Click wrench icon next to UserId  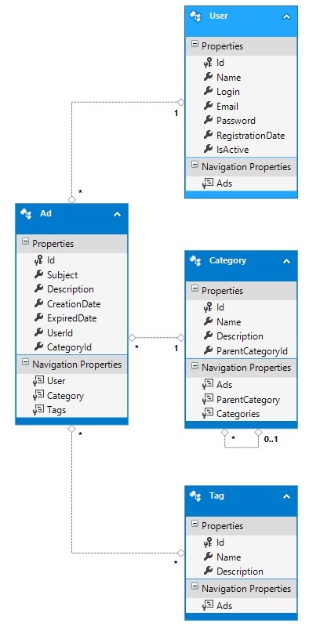tap(39, 332)
